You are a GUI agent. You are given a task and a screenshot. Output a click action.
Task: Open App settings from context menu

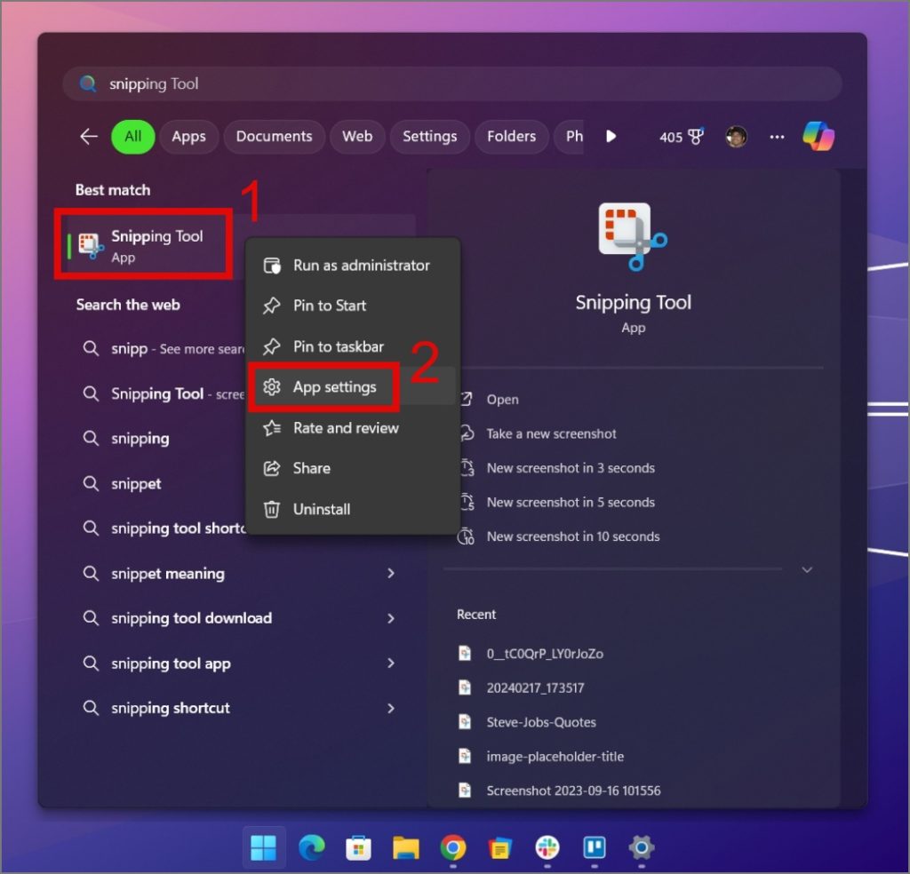pyautogui.click(x=352, y=387)
